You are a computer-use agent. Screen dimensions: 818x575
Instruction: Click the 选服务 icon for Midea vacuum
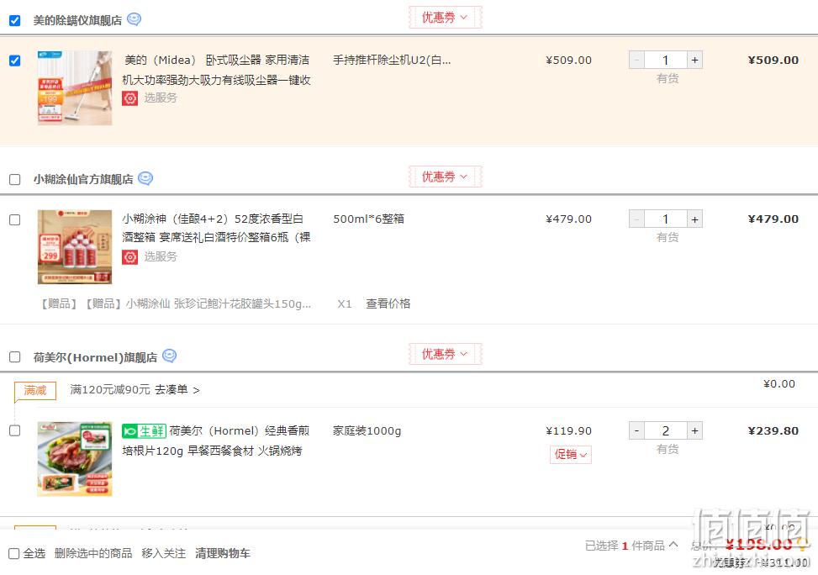tap(130, 98)
